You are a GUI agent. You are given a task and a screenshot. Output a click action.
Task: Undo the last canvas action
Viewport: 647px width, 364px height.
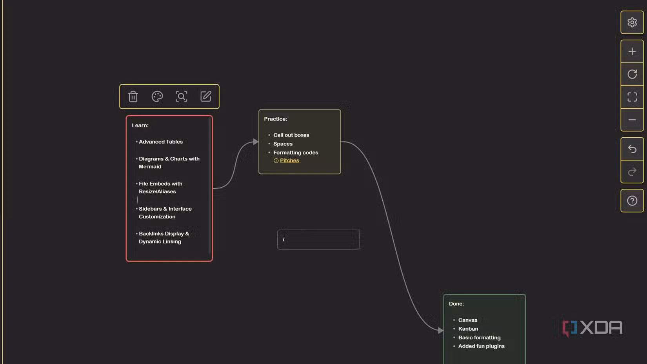(632, 149)
